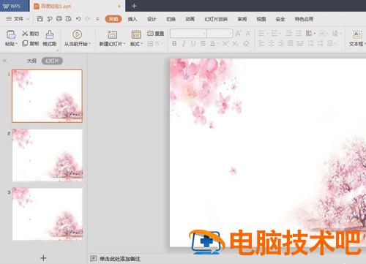Increase font size with the larger A icon

point(238,34)
